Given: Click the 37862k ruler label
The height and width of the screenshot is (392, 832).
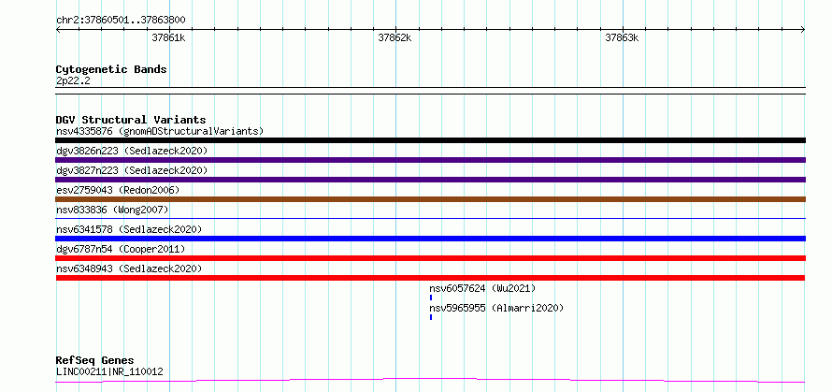Looking at the screenshot, I should (x=394, y=37).
